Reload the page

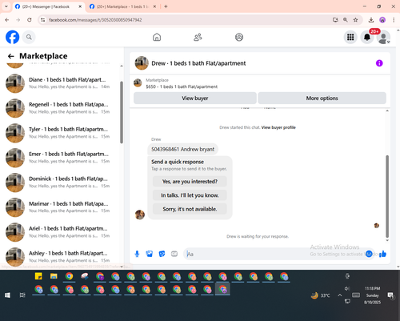tap(30, 20)
